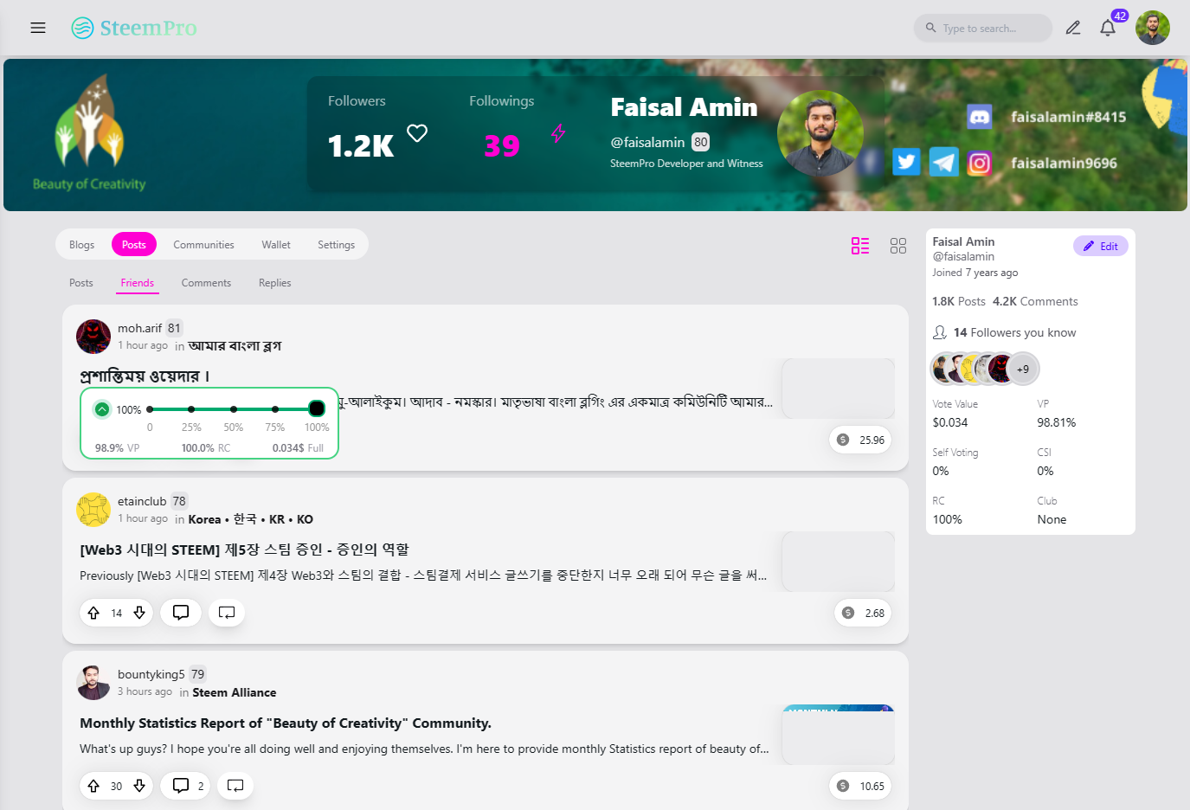Image resolution: width=1190 pixels, height=810 pixels.
Task: Confirm upvote with the green chevron button
Action: click(102, 409)
